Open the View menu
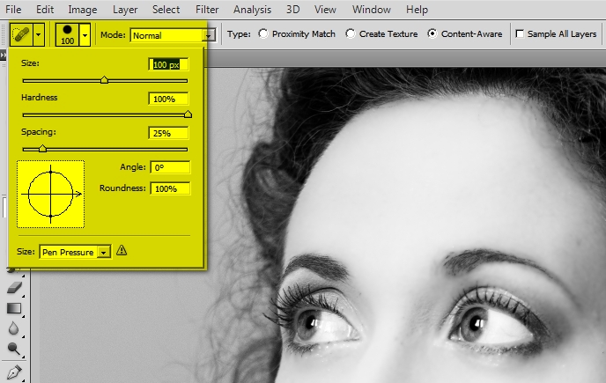Screen dimensions: 606x383 (x=325, y=10)
